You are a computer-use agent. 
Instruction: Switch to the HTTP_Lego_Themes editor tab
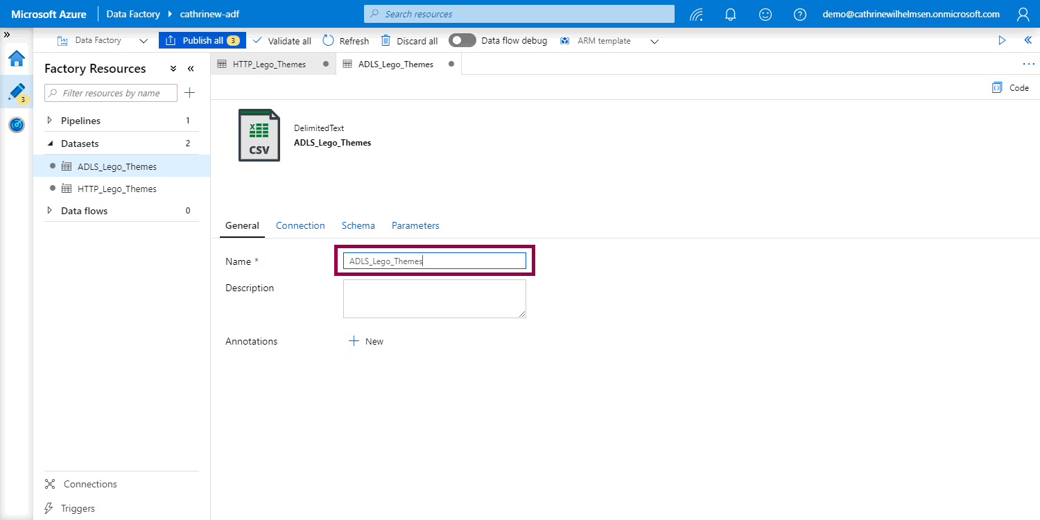point(269,64)
